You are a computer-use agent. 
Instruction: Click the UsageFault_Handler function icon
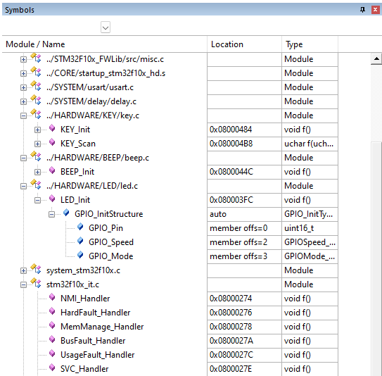[52, 353]
